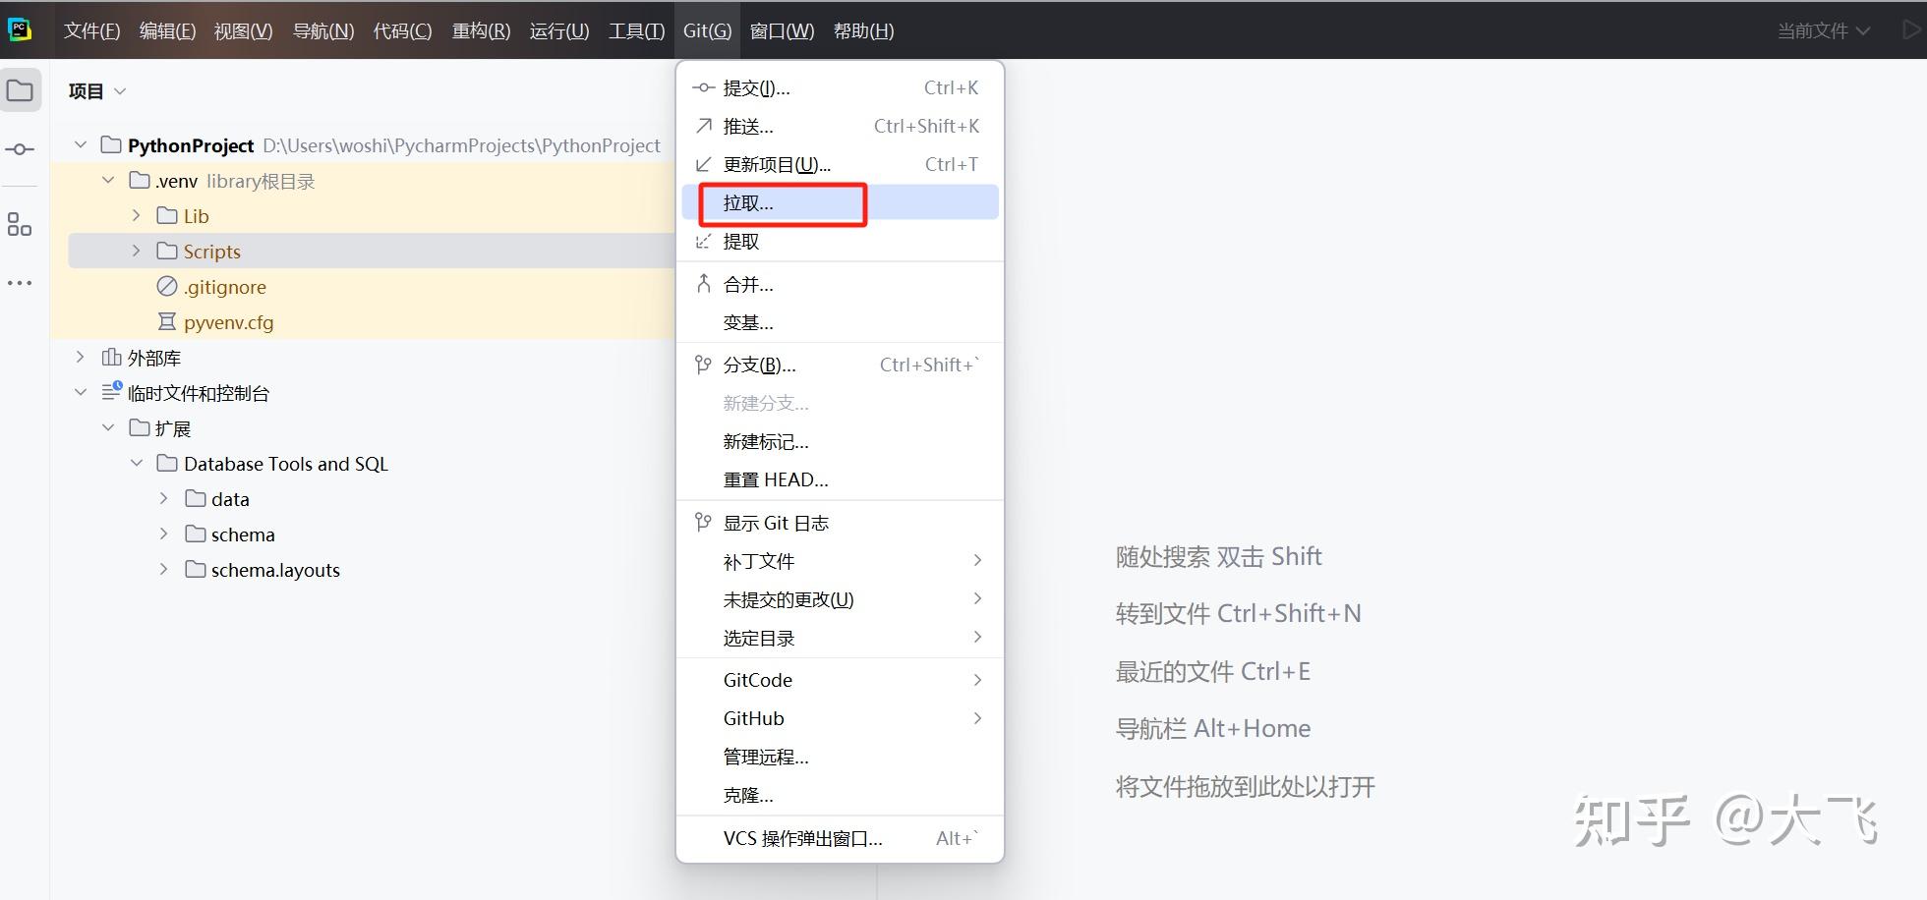Select the Scripts folder in project tree
1927x900 pixels.
211,251
